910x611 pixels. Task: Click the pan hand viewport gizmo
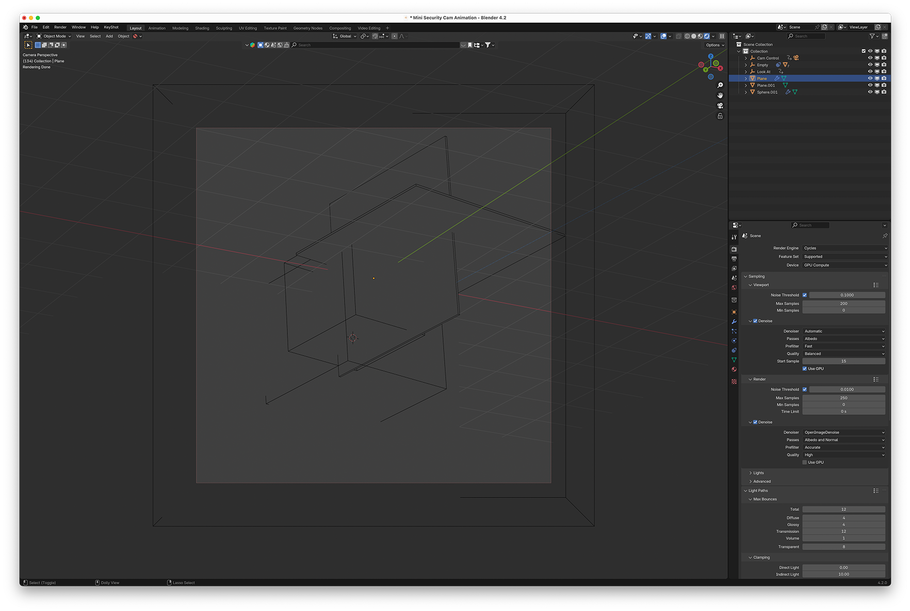720,95
